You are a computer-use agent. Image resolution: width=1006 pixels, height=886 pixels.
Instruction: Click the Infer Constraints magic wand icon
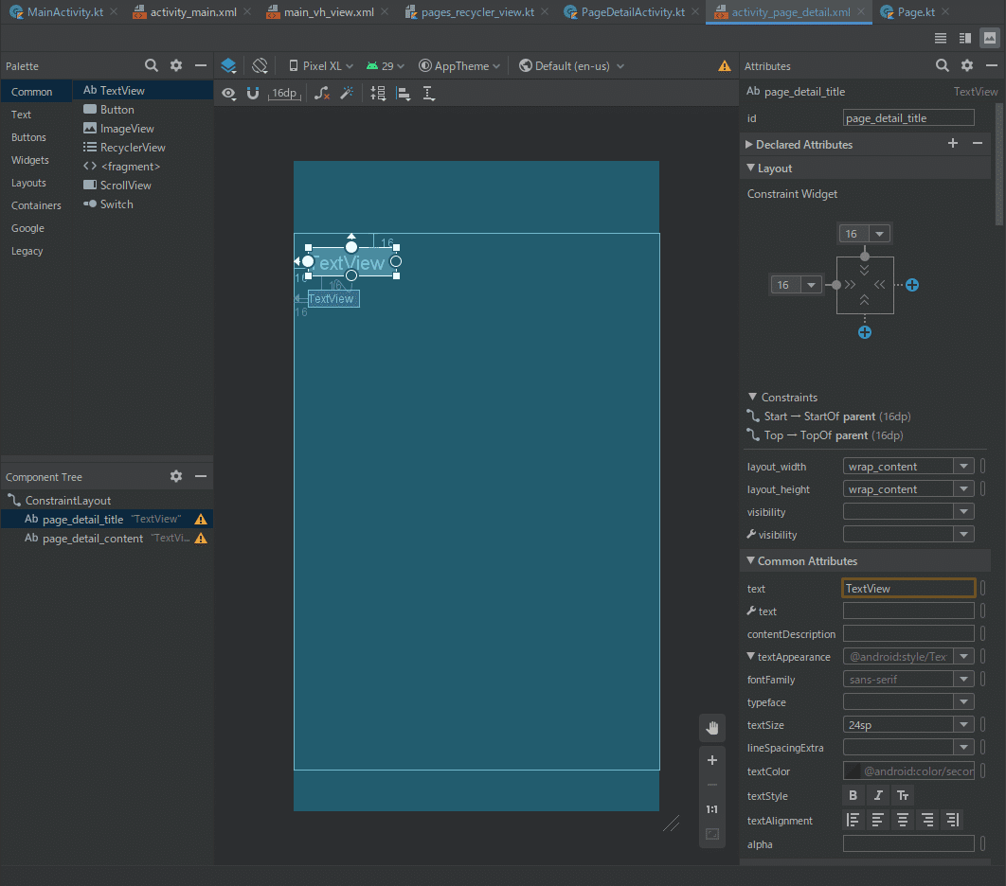[x=347, y=94]
